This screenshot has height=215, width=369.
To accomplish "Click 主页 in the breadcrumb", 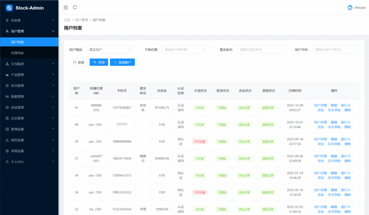I will click(x=67, y=20).
